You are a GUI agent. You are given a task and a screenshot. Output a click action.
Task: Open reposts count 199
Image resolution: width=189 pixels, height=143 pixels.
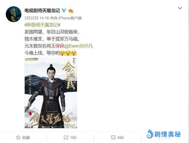pyautogui.click(x=73, y=138)
